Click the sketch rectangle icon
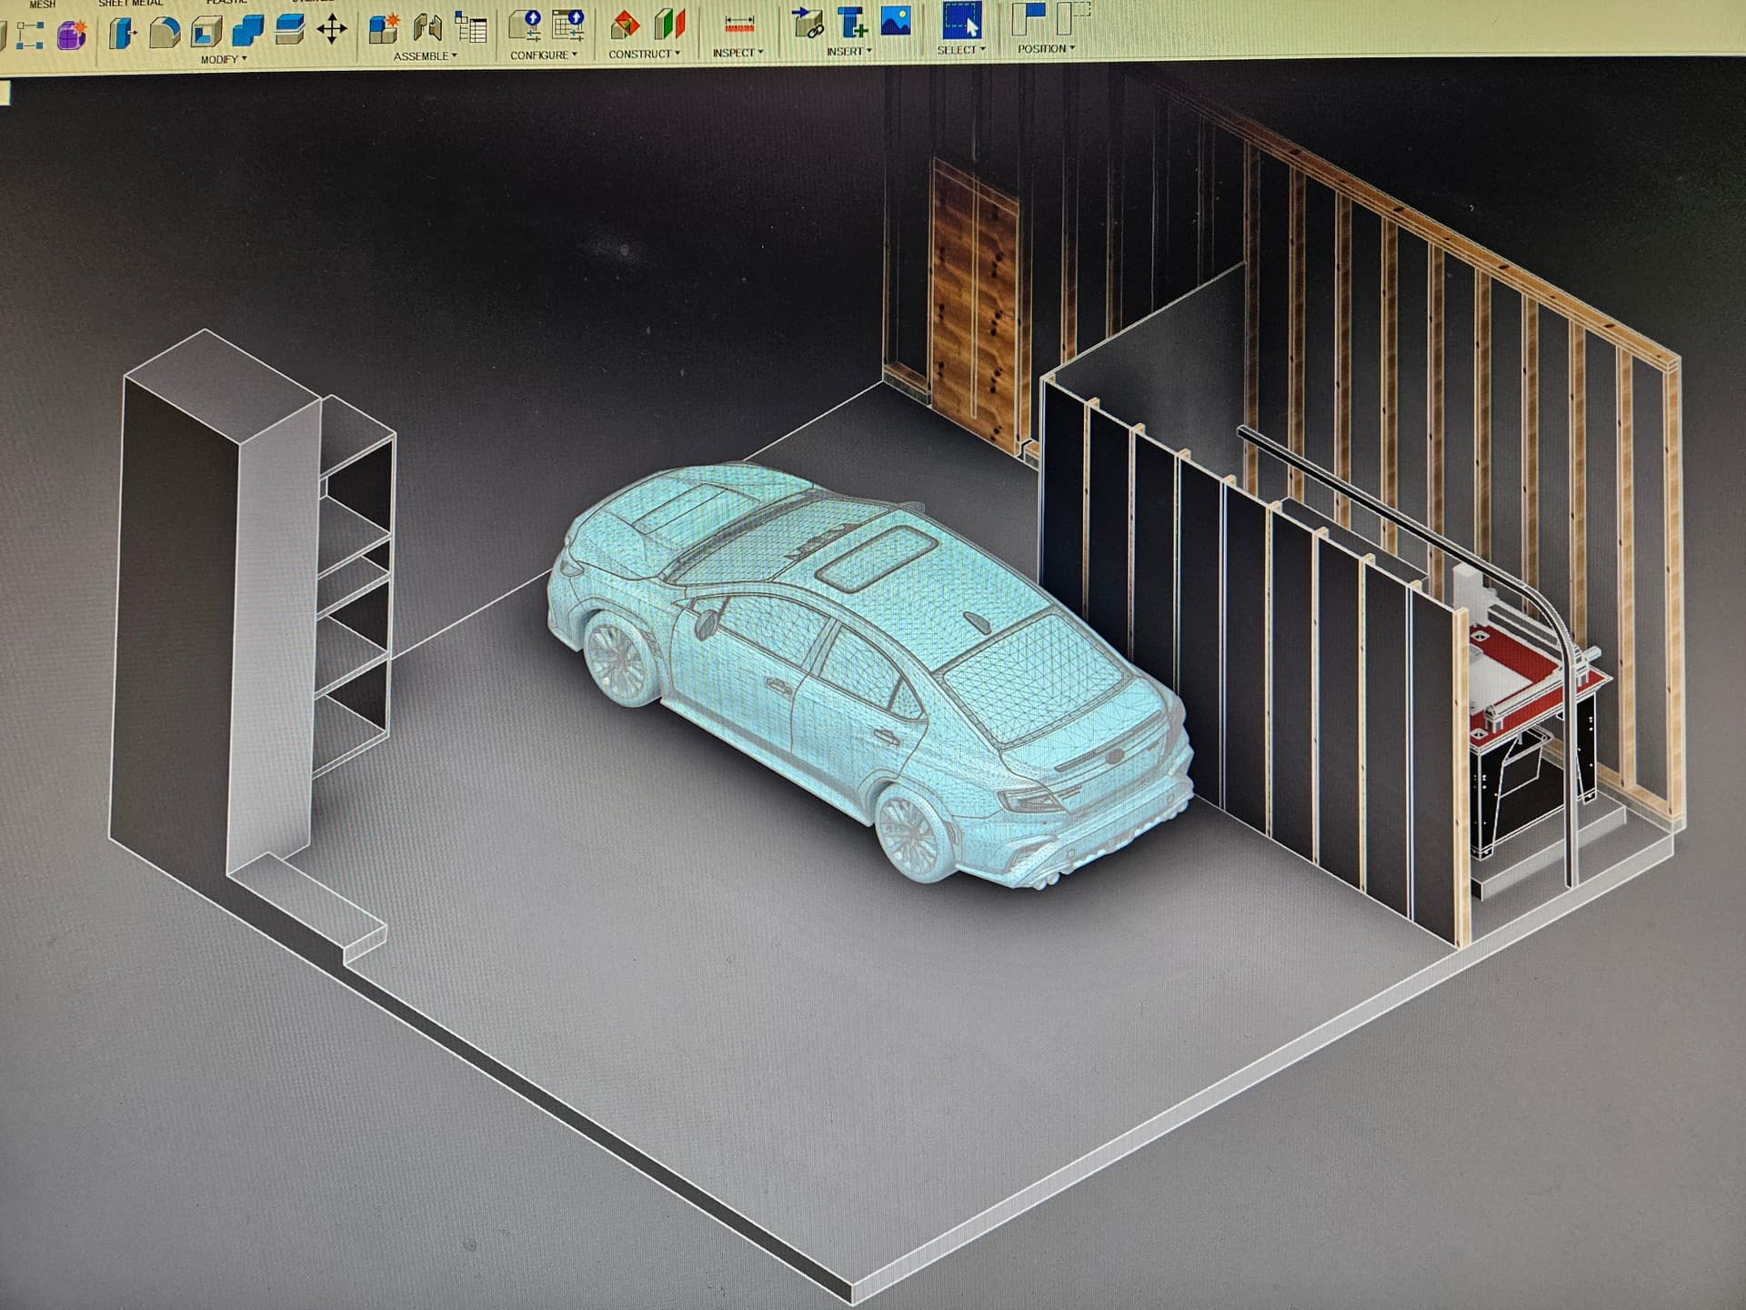The width and height of the screenshot is (1746, 1310). [x=29, y=35]
